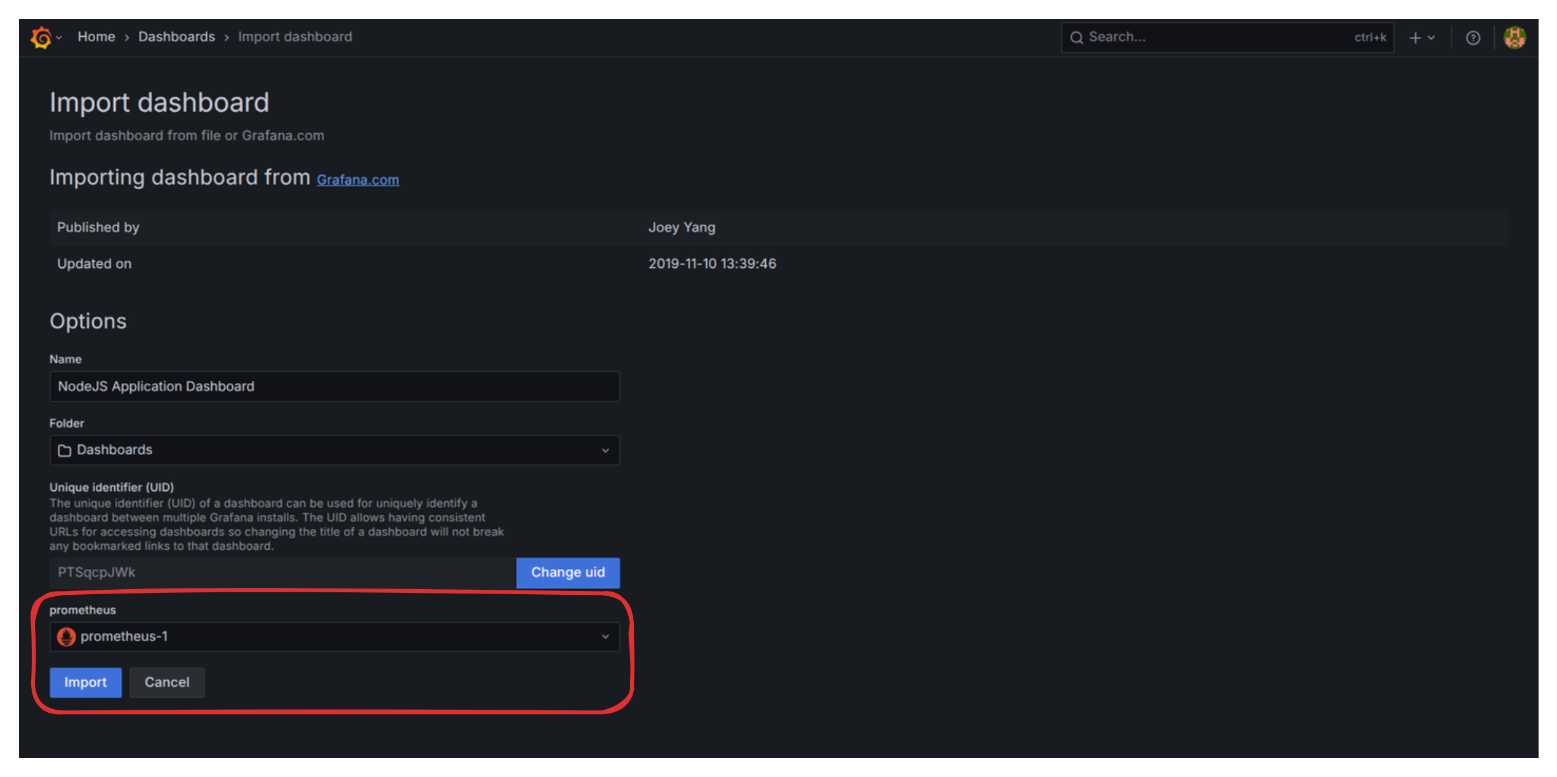The width and height of the screenshot is (1557, 777).
Task: Click the search magnifier icon
Action: pyautogui.click(x=1077, y=37)
